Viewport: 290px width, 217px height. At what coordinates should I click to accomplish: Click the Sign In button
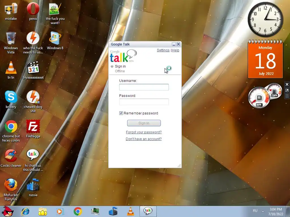coord(144,123)
